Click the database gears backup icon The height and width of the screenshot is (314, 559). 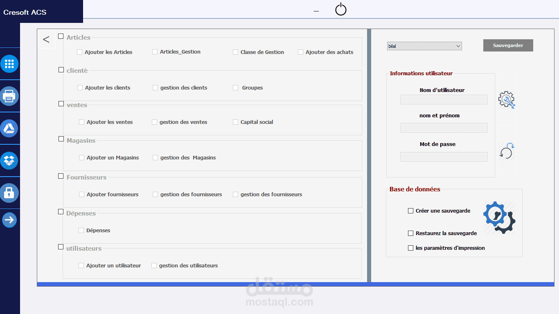point(499,218)
